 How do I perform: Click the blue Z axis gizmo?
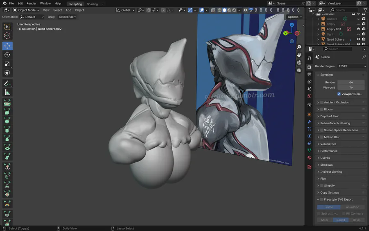(292, 25)
